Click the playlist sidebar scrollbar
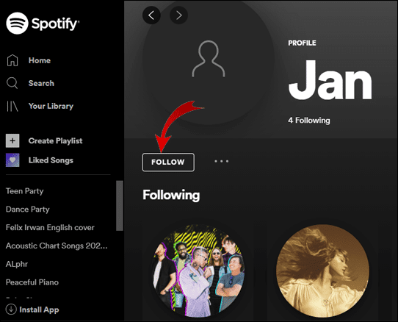Image resolution: width=398 pixels, height=322 pixels. click(120, 206)
